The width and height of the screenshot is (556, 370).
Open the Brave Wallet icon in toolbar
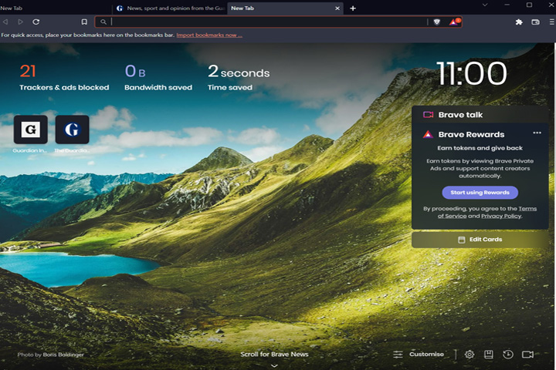click(535, 22)
